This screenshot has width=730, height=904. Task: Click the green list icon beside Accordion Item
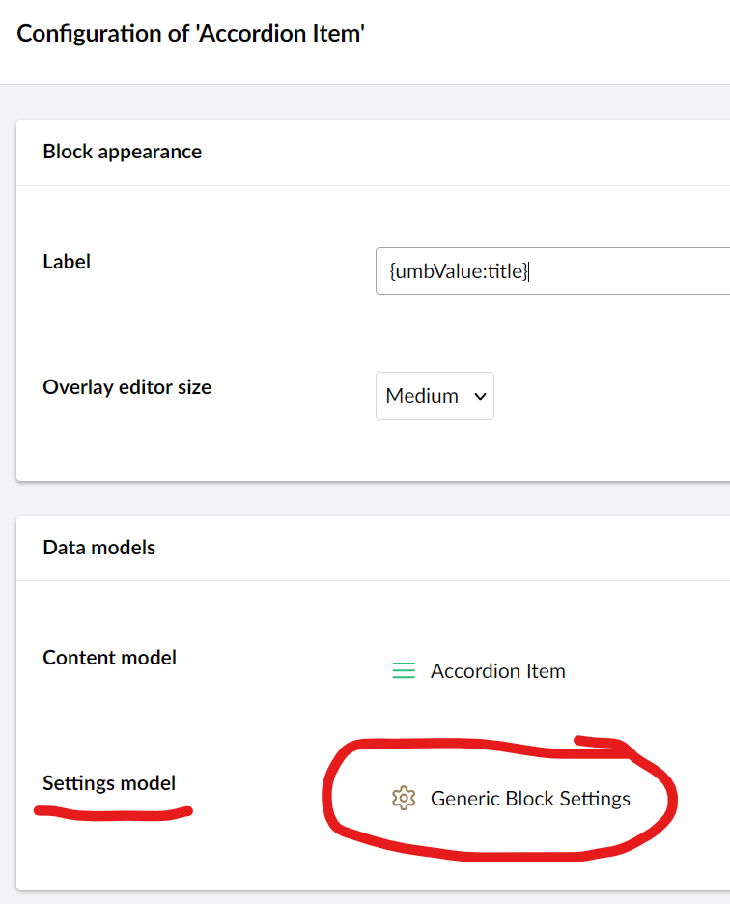coord(404,670)
